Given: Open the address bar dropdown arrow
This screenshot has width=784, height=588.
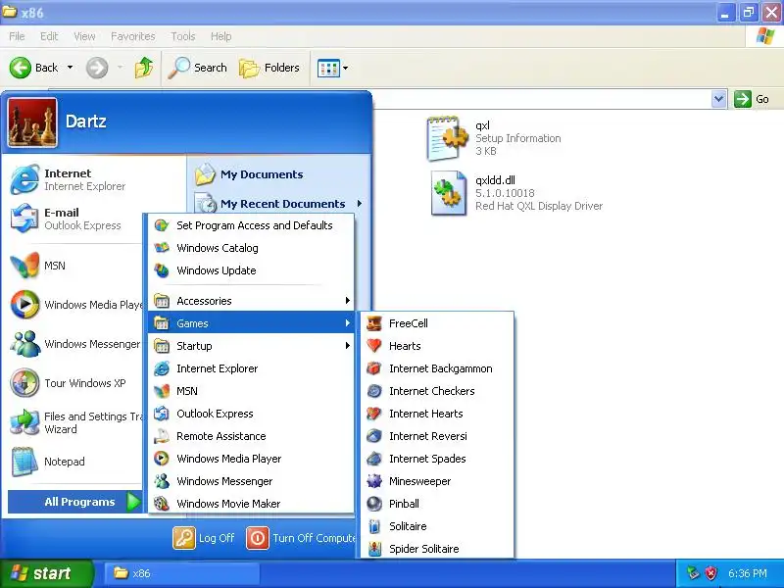Looking at the screenshot, I should click(718, 99).
